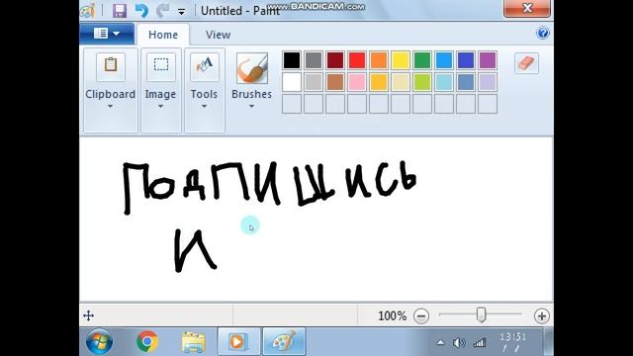Pick the turquoise blue color swatch
The width and height of the screenshot is (633, 356).
[444, 60]
